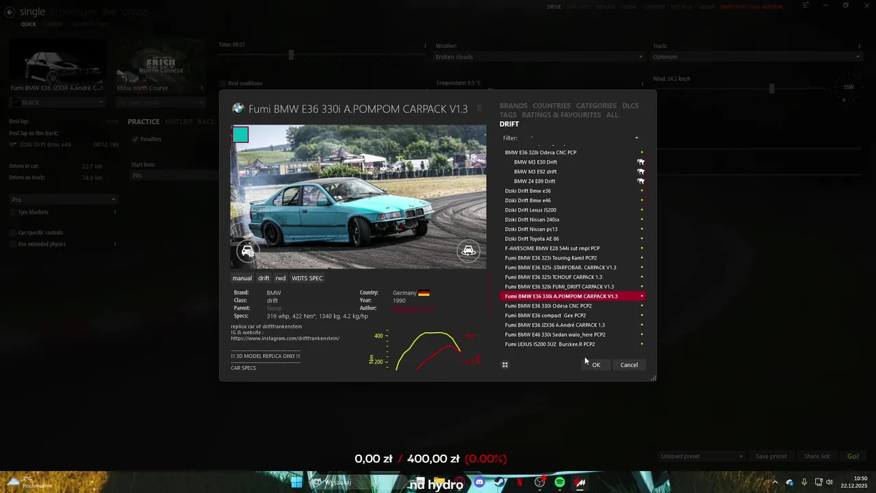Open the Broken clouds weather dropdown
The height and width of the screenshot is (493, 876).
tap(539, 57)
